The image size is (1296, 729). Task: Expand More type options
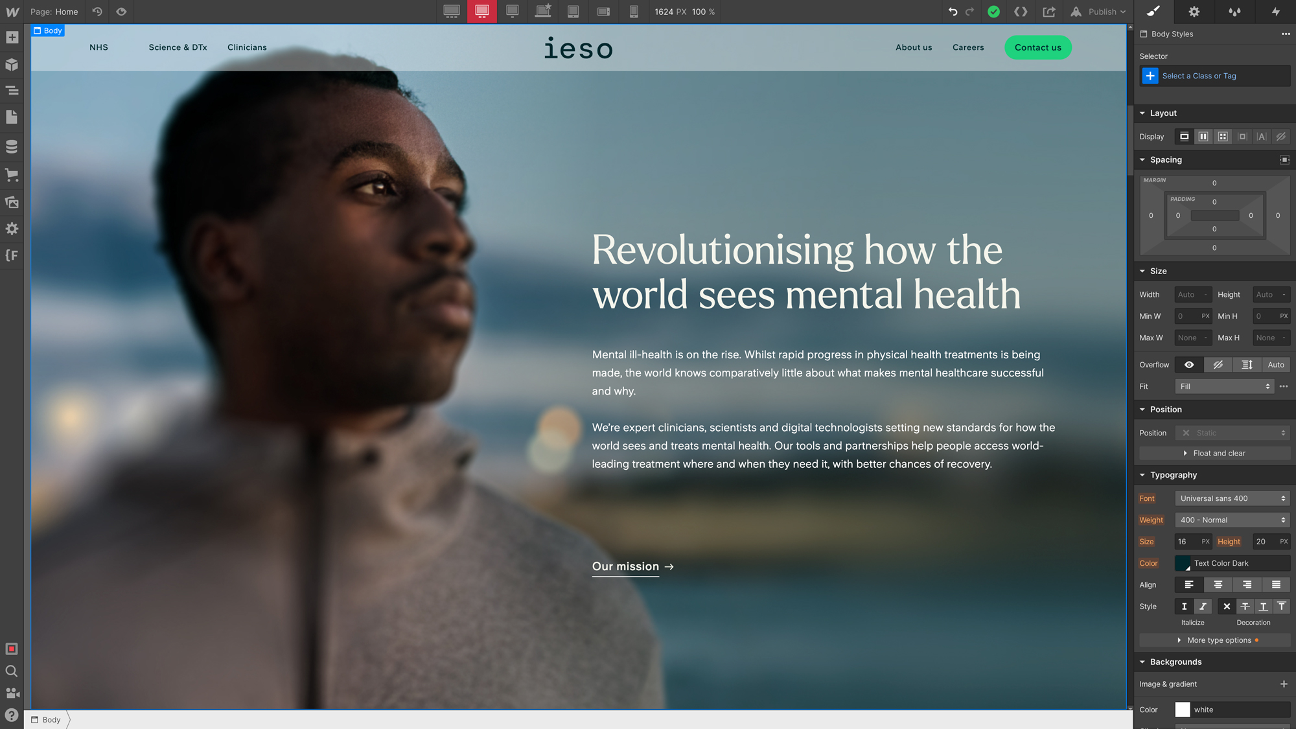[x=1215, y=640]
